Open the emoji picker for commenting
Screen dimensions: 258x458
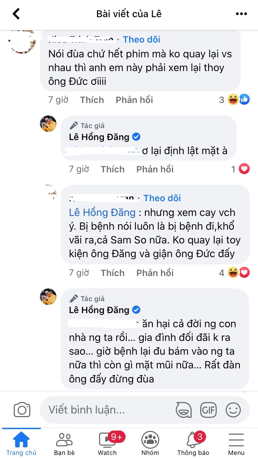pyautogui.click(x=233, y=410)
